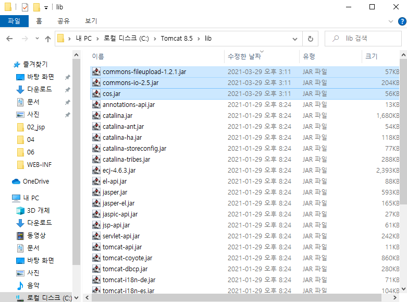Screen dimensions: 407x302
Task: Click the file list scroll-right arrow
Action: tap(395, 298)
